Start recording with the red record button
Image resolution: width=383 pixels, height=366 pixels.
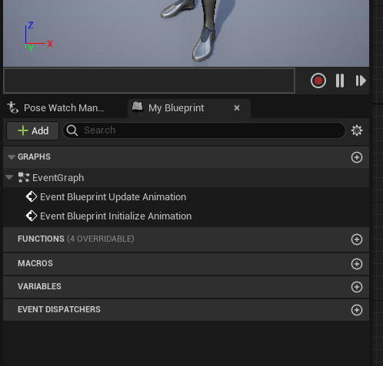click(x=318, y=81)
